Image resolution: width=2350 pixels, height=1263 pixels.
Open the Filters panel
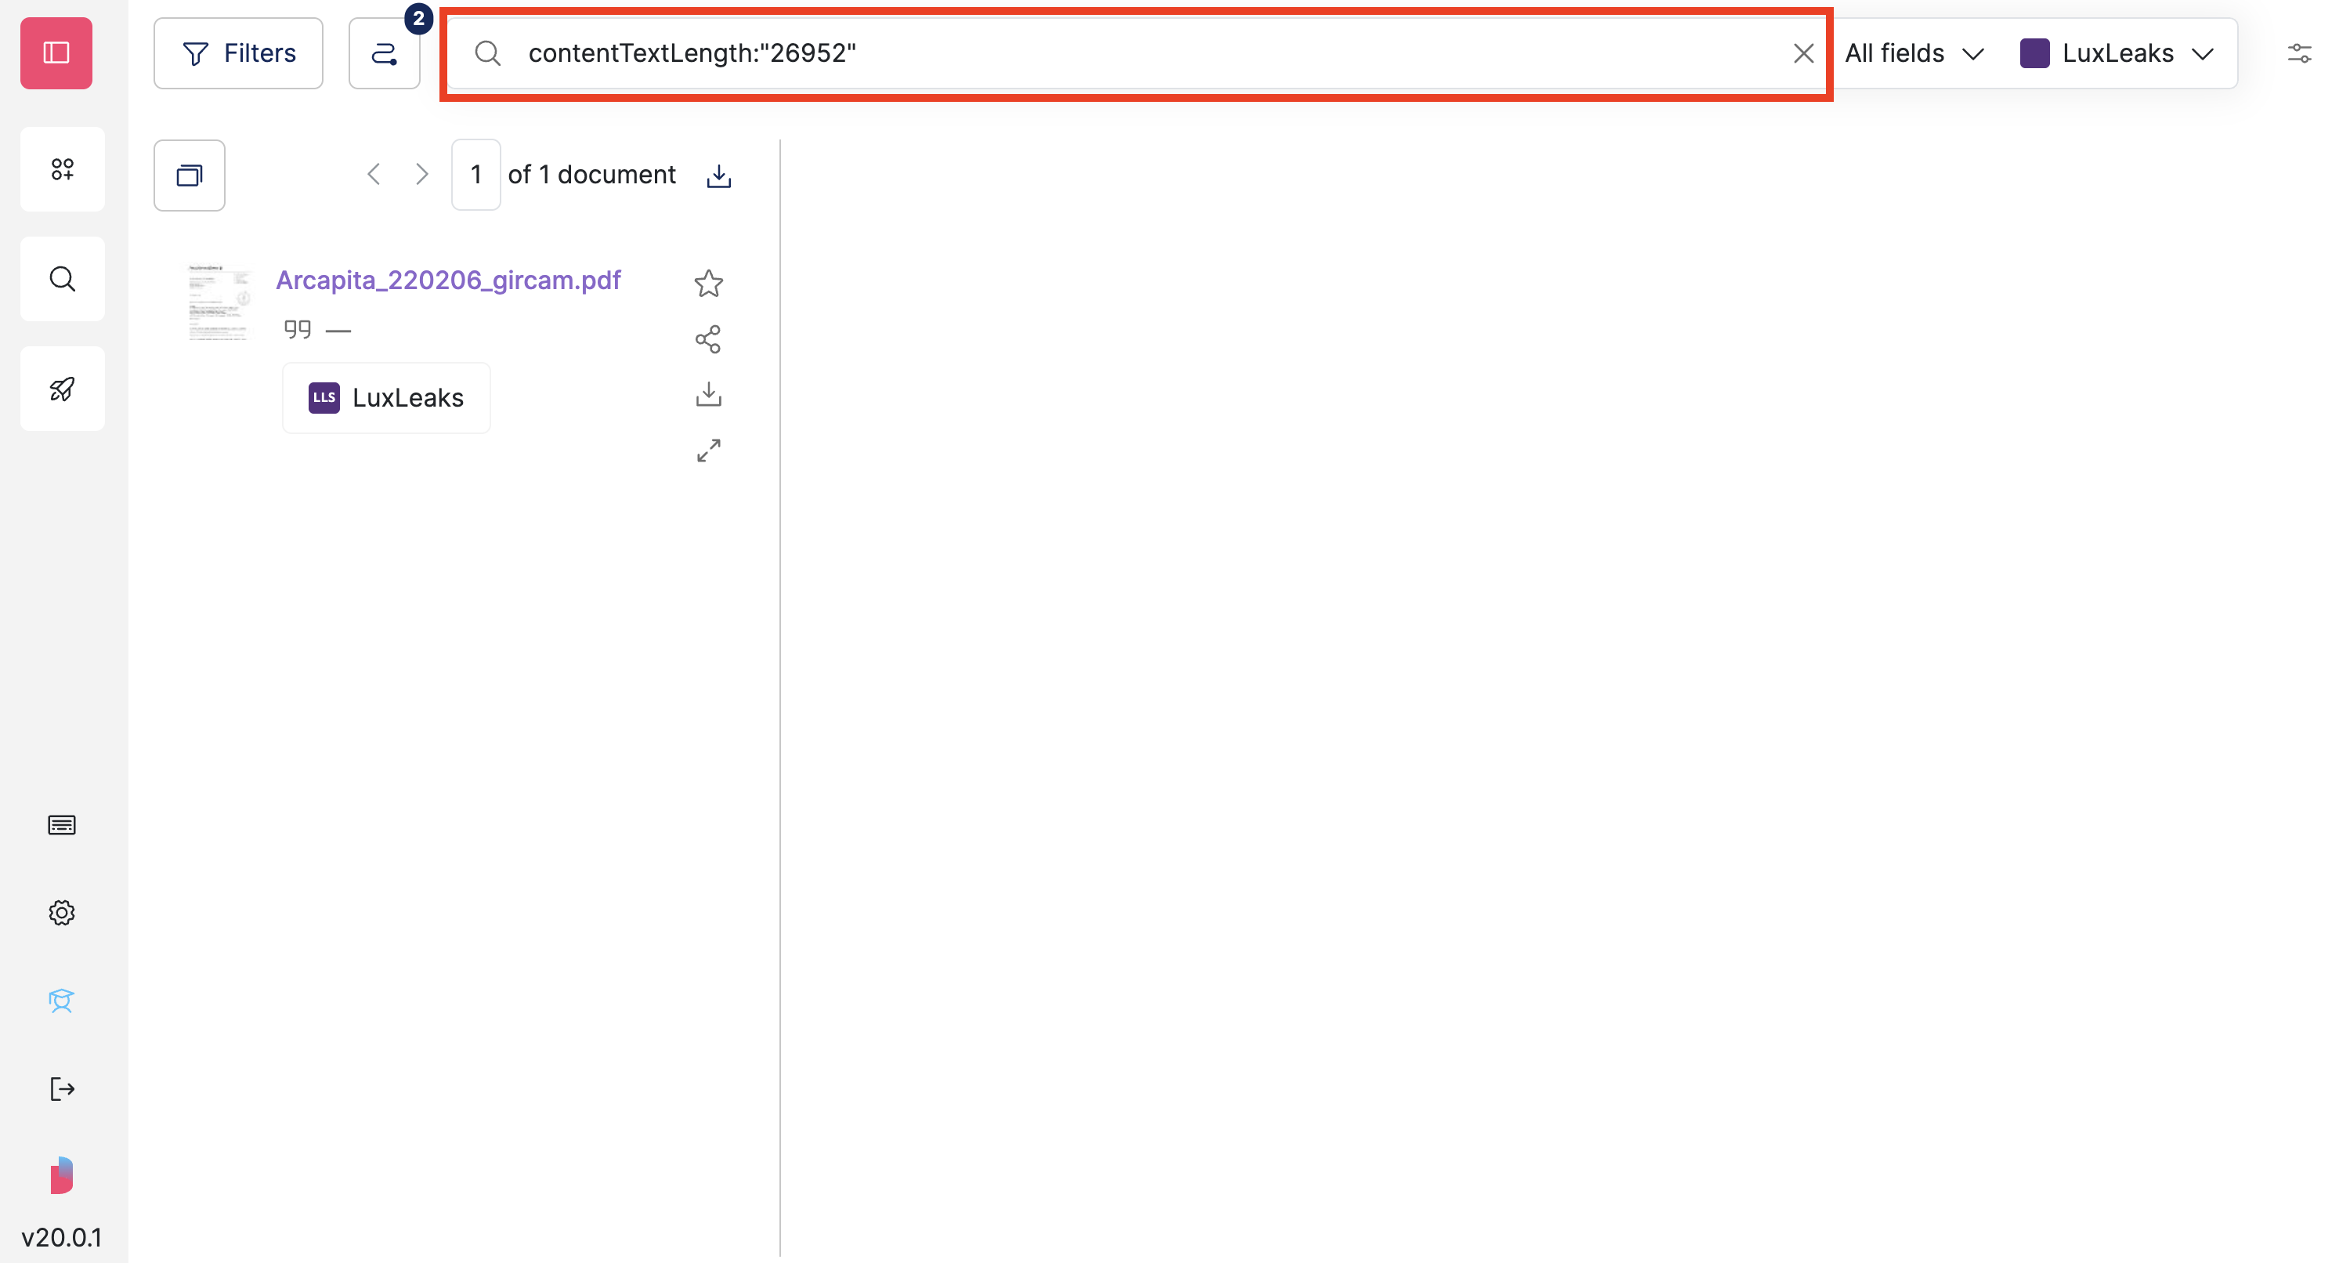(x=238, y=53)
